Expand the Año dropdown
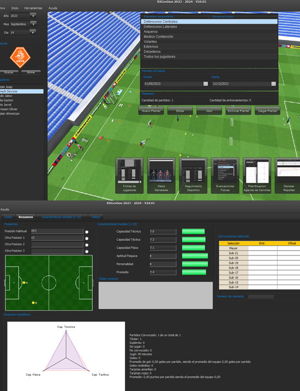Screen dimensions: 300x391 click(33, 16)
